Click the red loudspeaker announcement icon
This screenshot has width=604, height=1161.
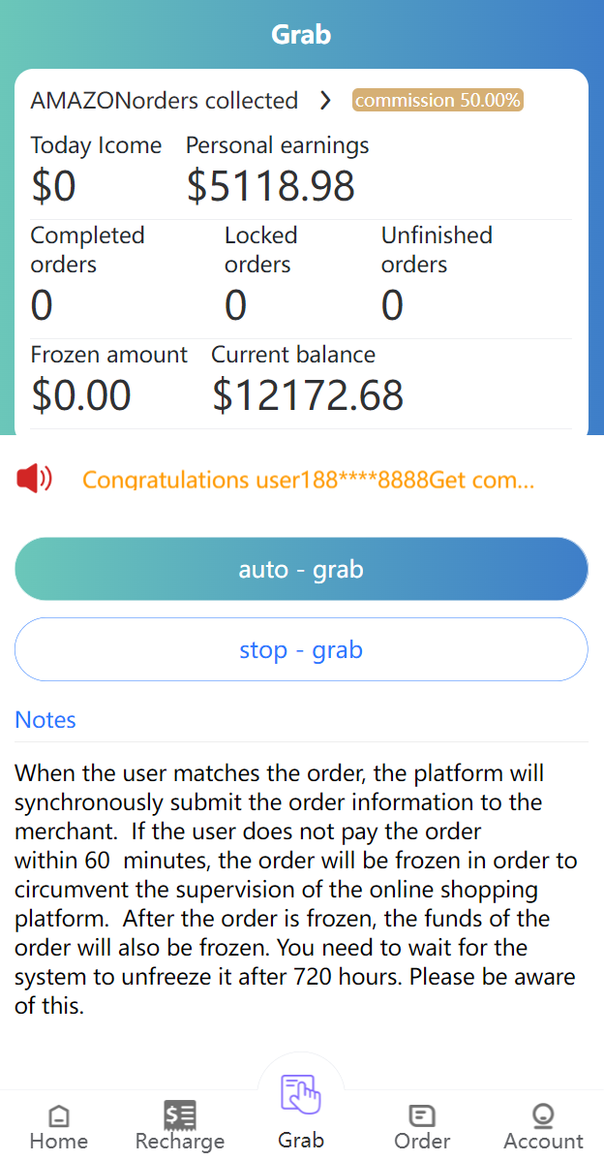point(34,479)
